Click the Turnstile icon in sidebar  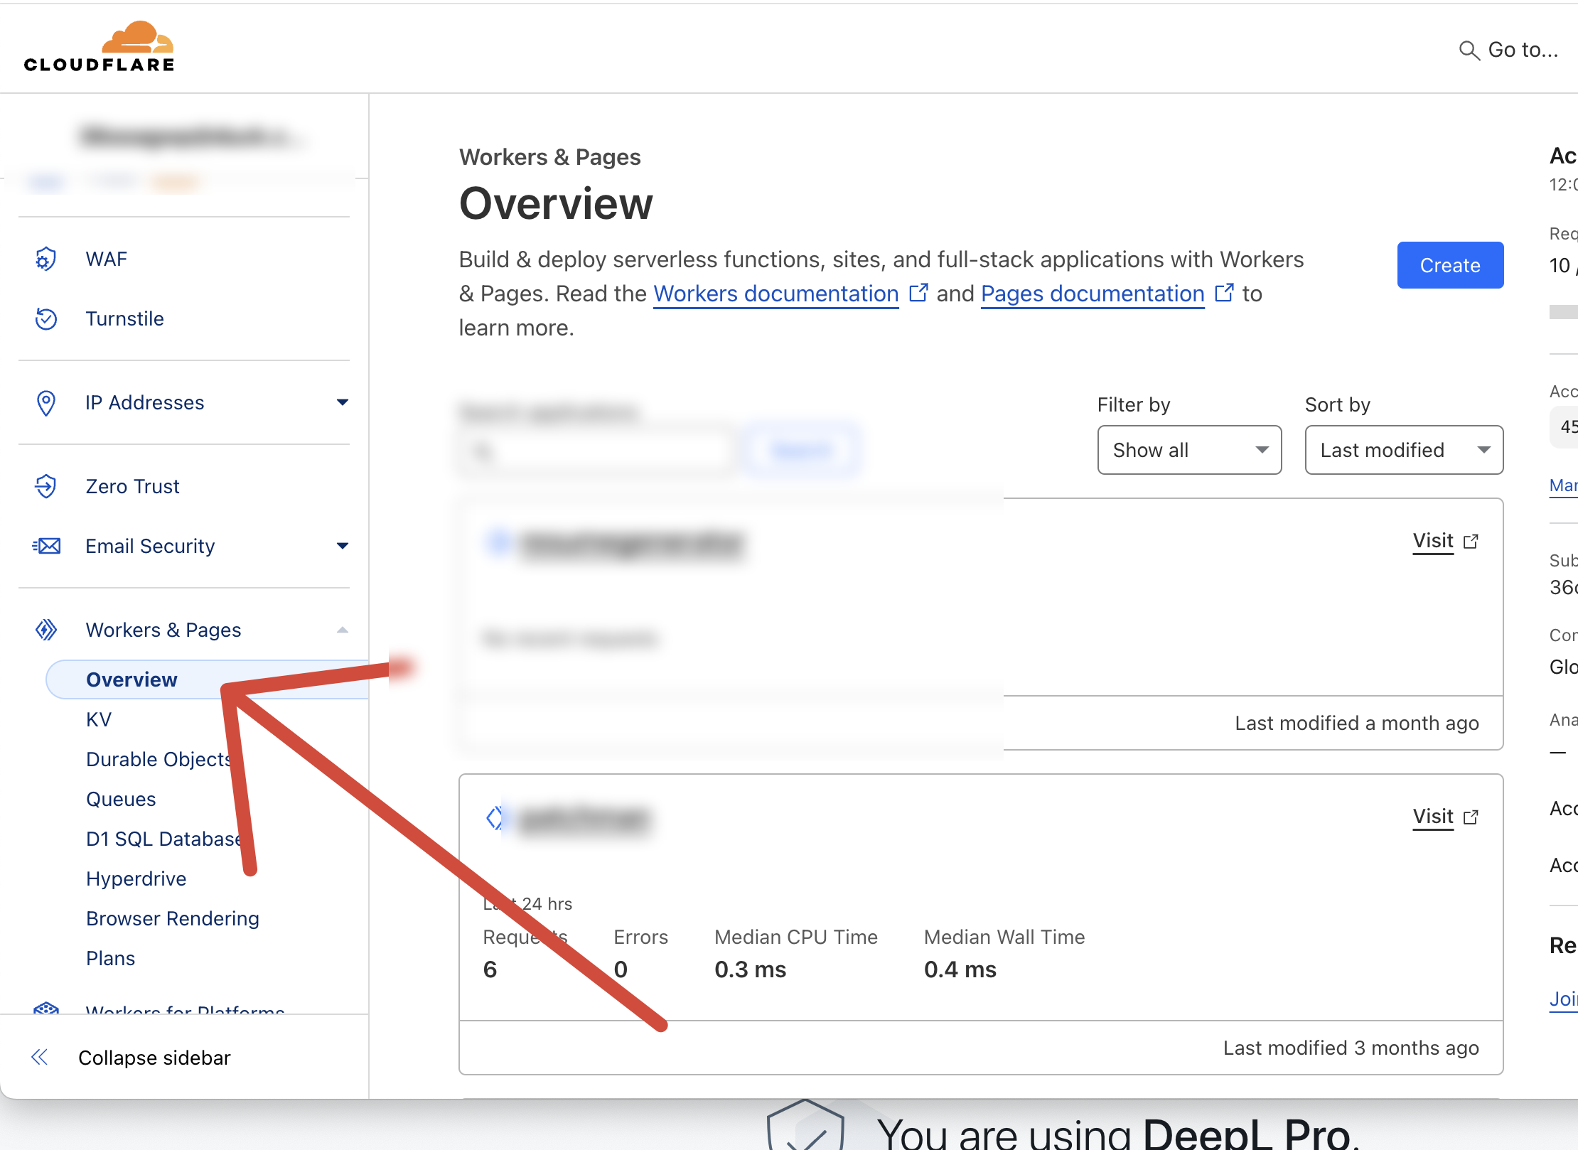click(x=46, y=318)
